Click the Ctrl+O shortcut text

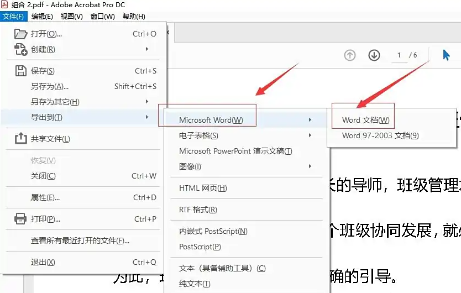click(x=144, y=34)
